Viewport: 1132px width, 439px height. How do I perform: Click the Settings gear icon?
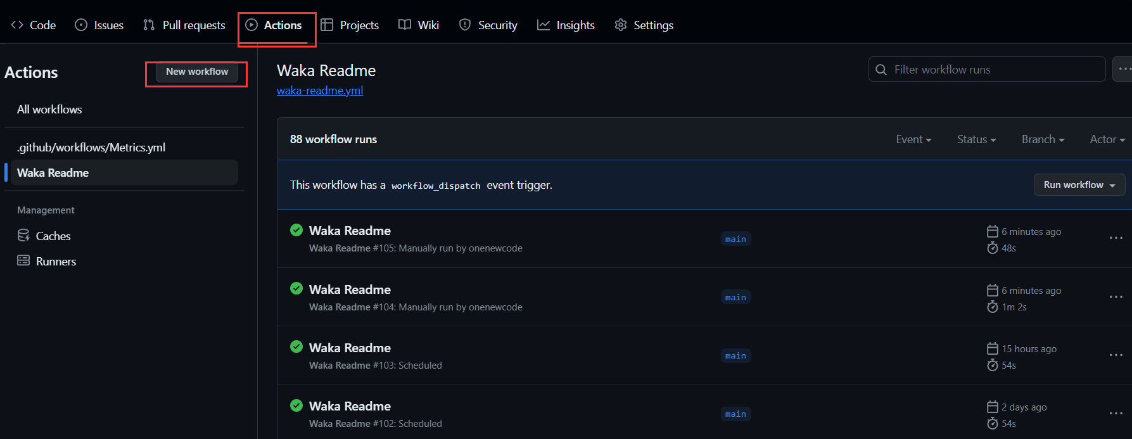pos(621,25)
